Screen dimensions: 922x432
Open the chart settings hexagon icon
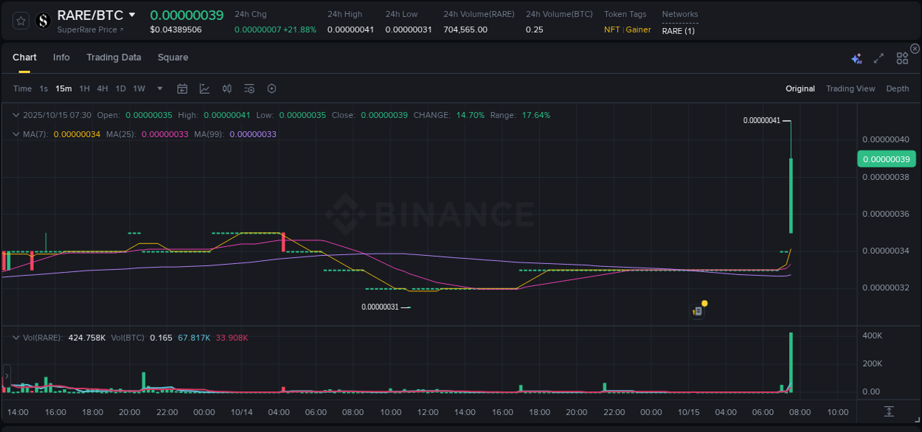(271, 88)
